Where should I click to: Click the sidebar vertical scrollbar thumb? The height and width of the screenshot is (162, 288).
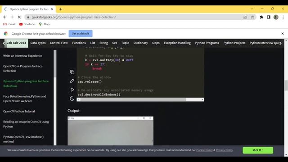click(55, 64)
